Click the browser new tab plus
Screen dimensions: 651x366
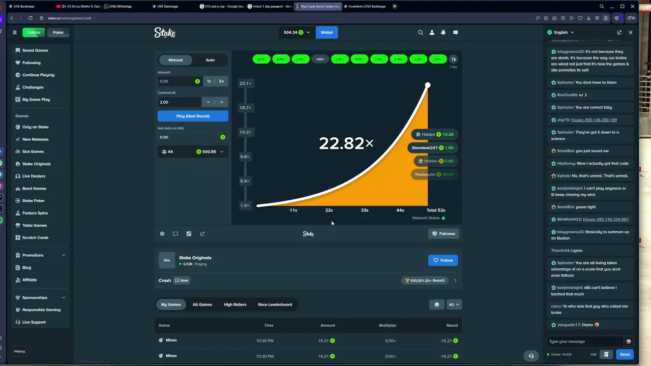395,6
